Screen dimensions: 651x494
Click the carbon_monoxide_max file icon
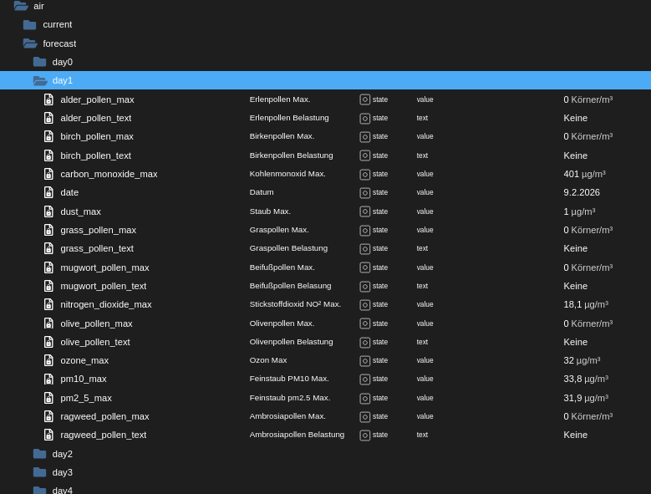[48, 174]
